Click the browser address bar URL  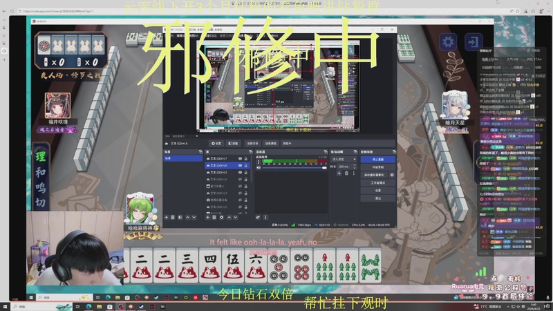[58, 11]
